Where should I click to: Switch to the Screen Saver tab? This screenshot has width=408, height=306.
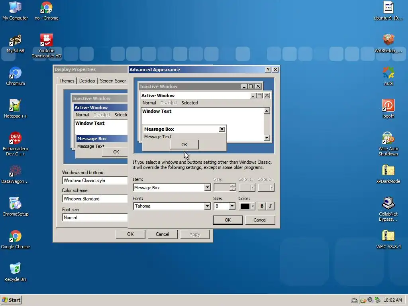click(113, 80)
